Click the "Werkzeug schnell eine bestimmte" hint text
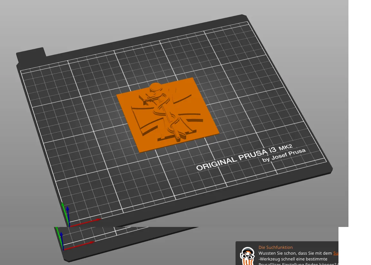The height and width of the screenshot is (265, 371). point(293,259)
